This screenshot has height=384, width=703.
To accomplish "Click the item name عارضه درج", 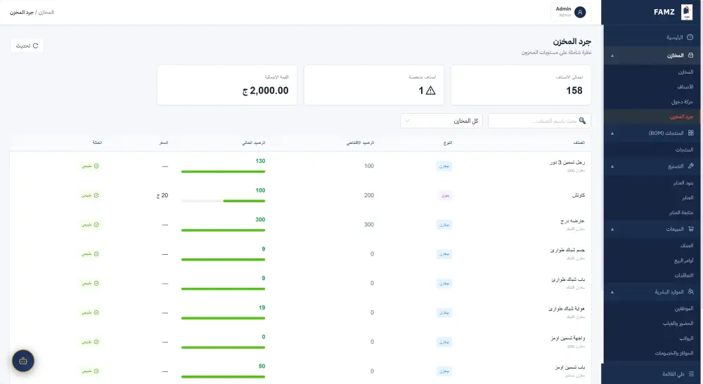I will (x=572, y=221).
